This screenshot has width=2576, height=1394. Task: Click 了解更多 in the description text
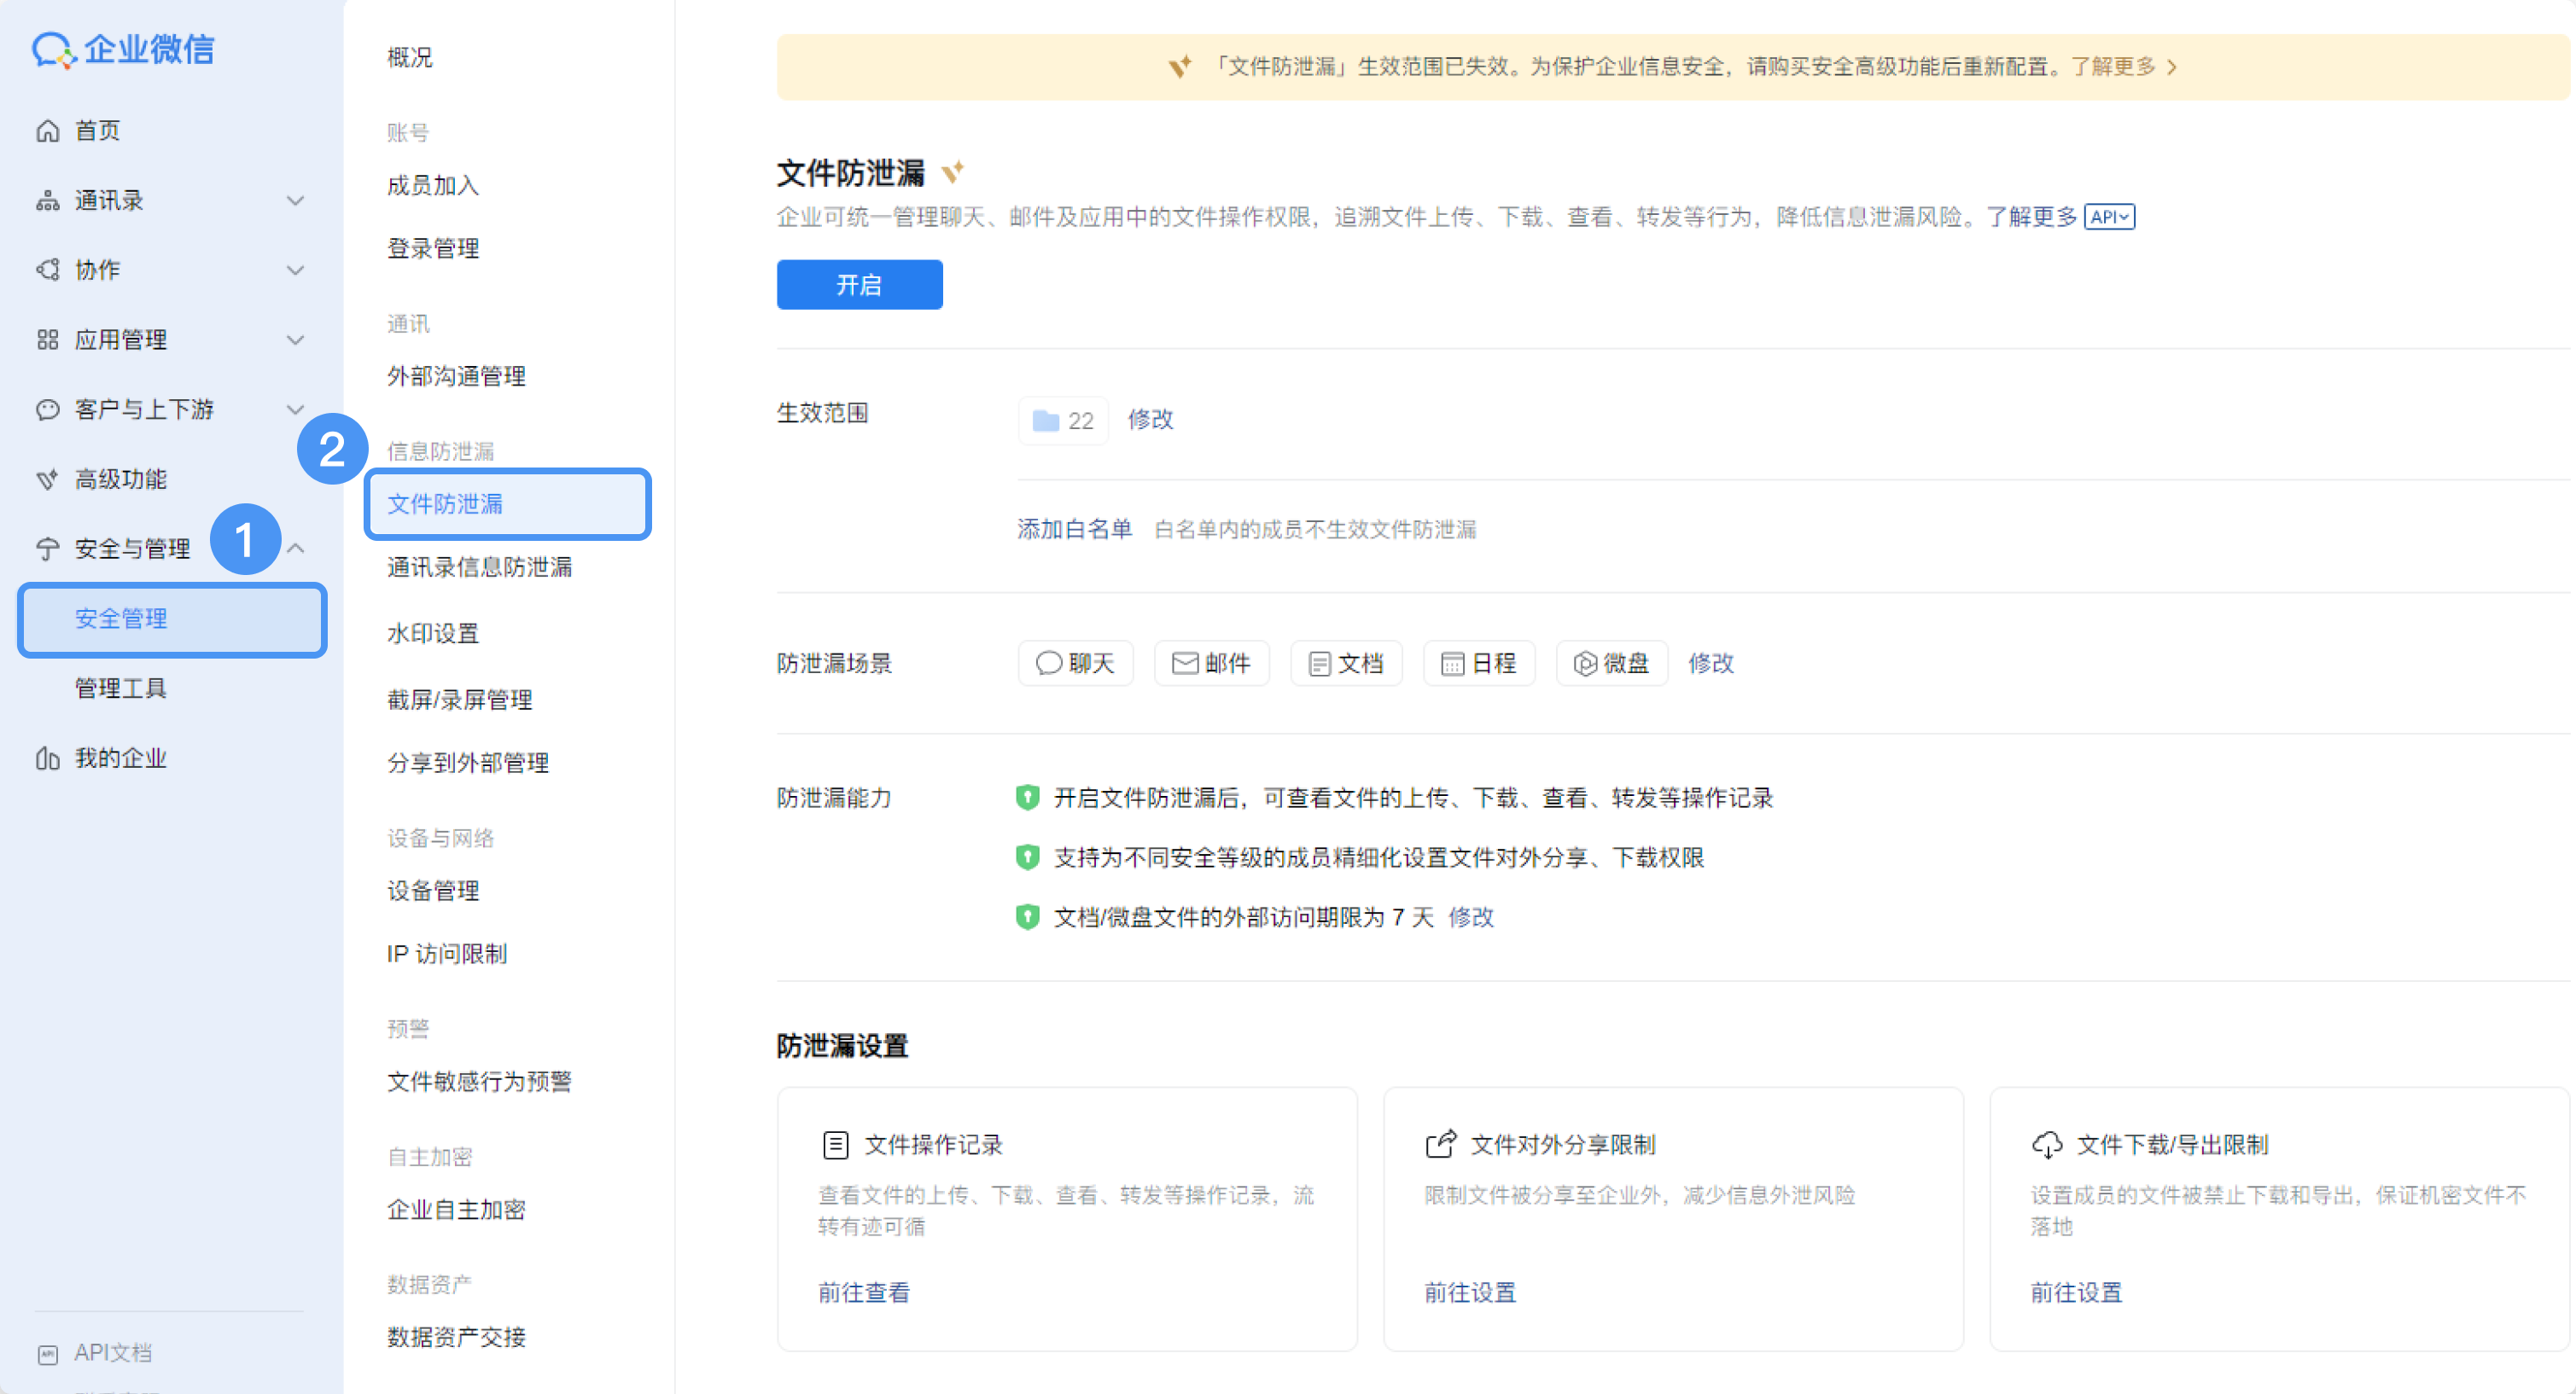(2031, 217)
